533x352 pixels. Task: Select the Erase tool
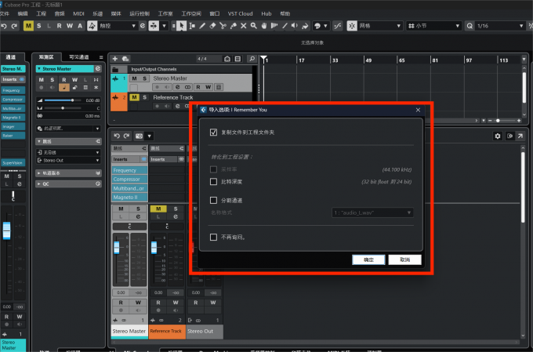(212, 26)
